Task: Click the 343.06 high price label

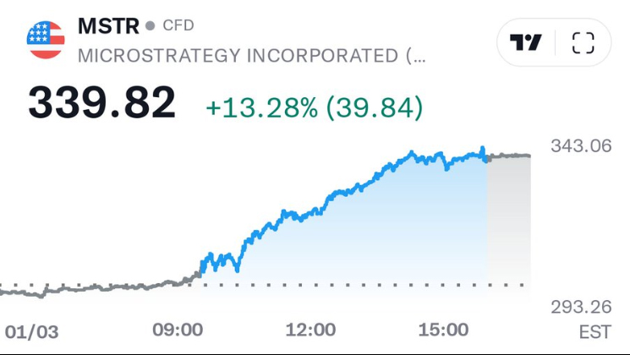Action: (x=580, y=145)
